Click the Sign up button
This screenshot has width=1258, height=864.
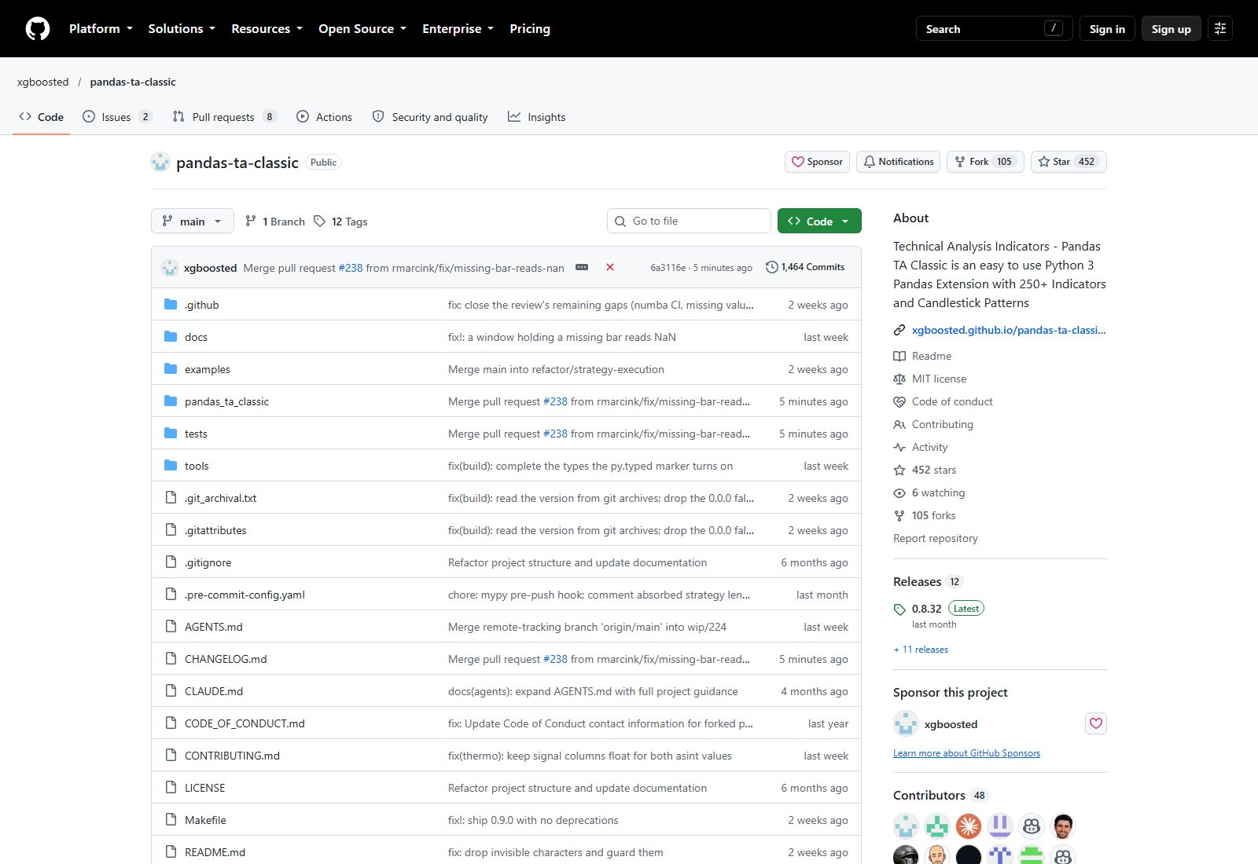[x=1172, y=29]
